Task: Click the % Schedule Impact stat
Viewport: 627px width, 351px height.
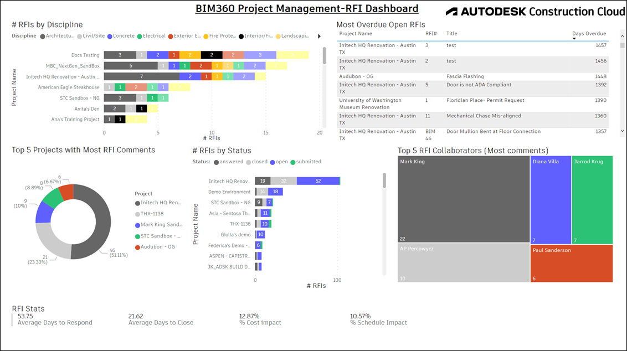Action: click(x=378, y=319)
